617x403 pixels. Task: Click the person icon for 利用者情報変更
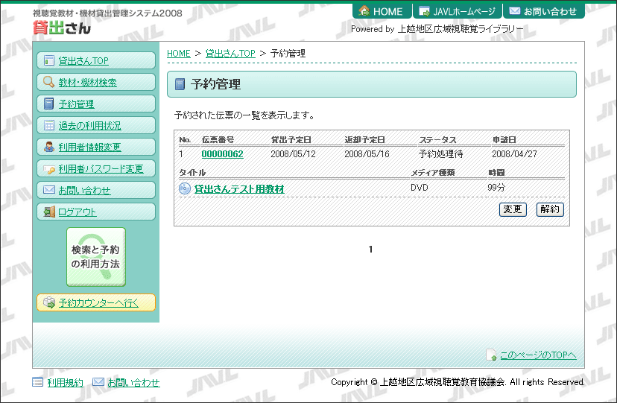(49, 147)
